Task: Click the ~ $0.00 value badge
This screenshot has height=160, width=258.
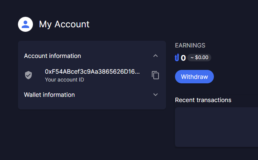Action: pos(199,58)
